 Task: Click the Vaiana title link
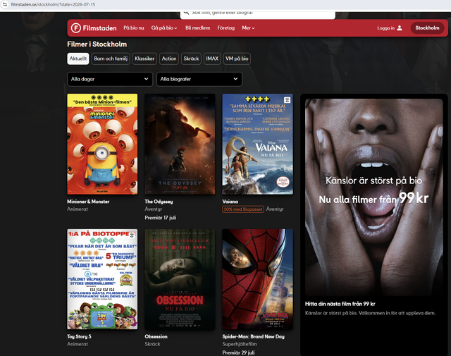230,202
